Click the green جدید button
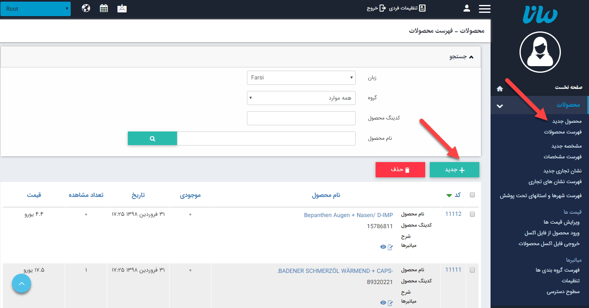 pos(455,170)
